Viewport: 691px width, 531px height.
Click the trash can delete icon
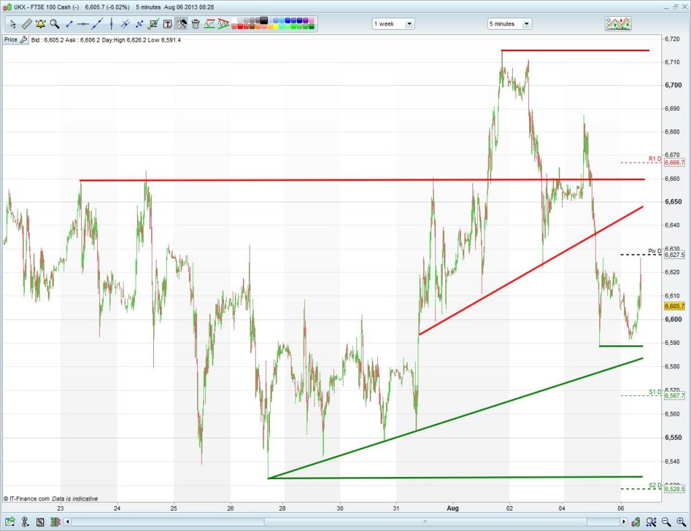point(196,24)
